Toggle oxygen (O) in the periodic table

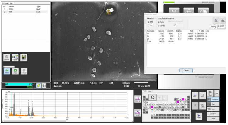coord(183,100)
